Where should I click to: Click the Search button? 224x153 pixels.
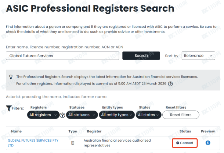click(x=141, y=56)
